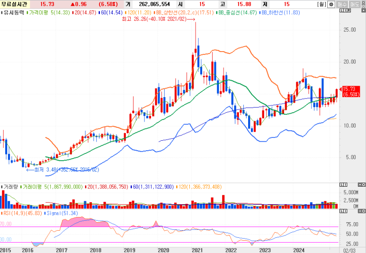Maximize the 거래량 volume panel
The height and width of the screenshot is (253, 366).
pyautogui.click(x=360, y=185)
